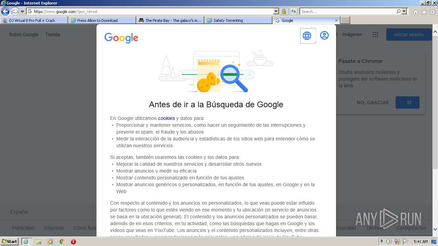Open the red Opera taskbar icon
This screenshot has width=438, height=246.
click(x=73, y=242)
